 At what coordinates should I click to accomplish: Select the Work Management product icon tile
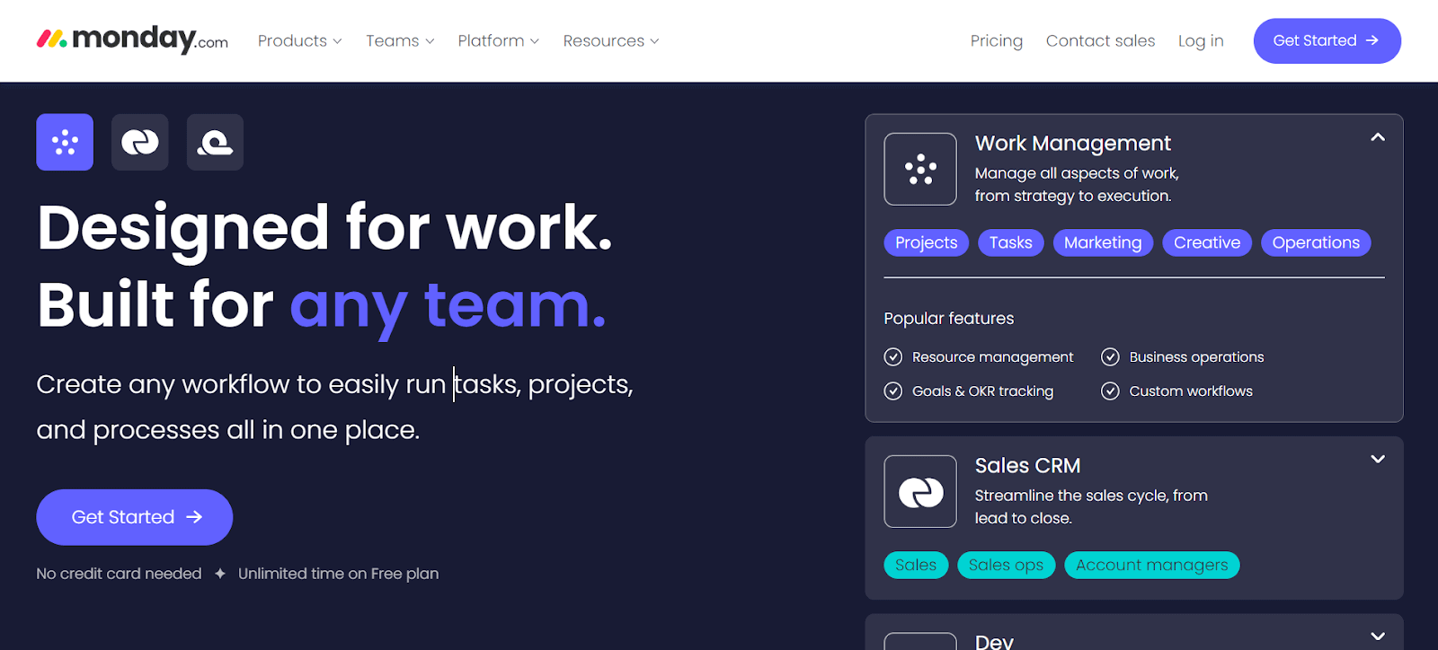pyautogui.click(x=65, y=142)
